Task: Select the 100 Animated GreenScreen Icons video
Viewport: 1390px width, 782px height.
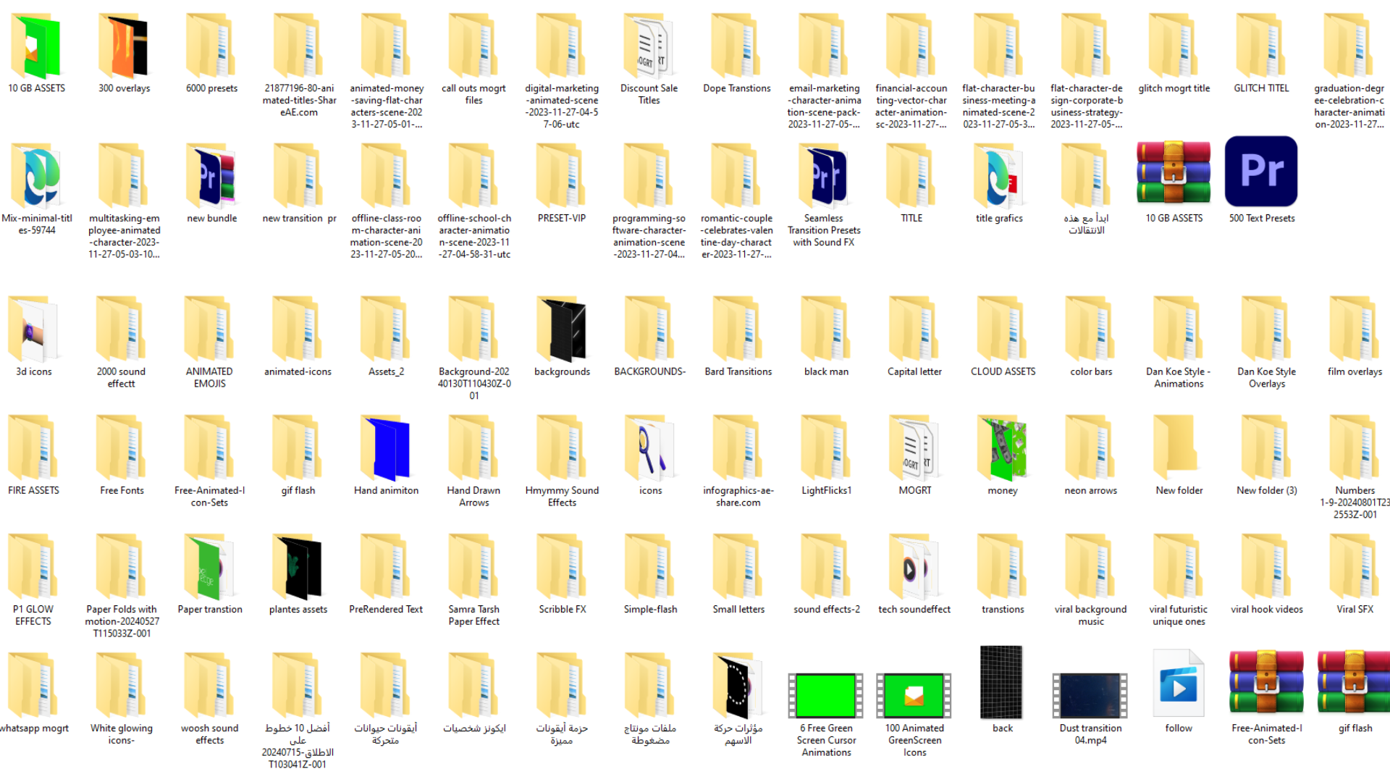Action: click(x=914, y=694)
